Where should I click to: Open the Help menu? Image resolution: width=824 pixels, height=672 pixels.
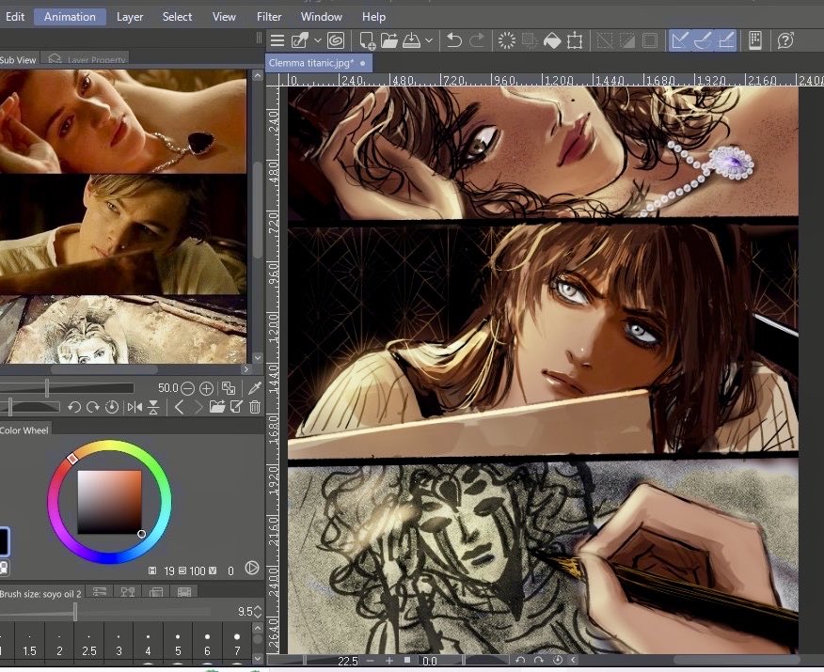[x=373, y=17]
